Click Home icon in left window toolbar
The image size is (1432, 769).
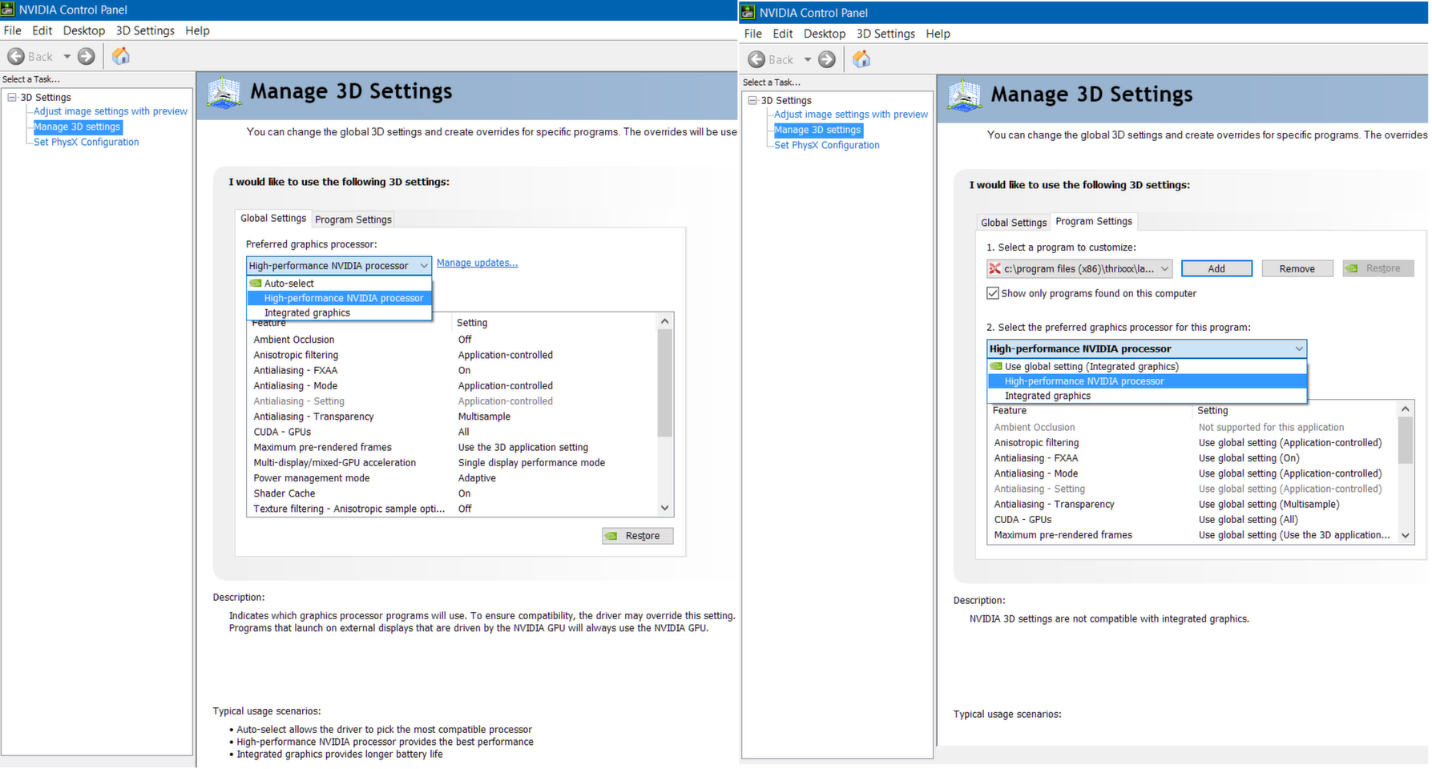click(120, 55)
